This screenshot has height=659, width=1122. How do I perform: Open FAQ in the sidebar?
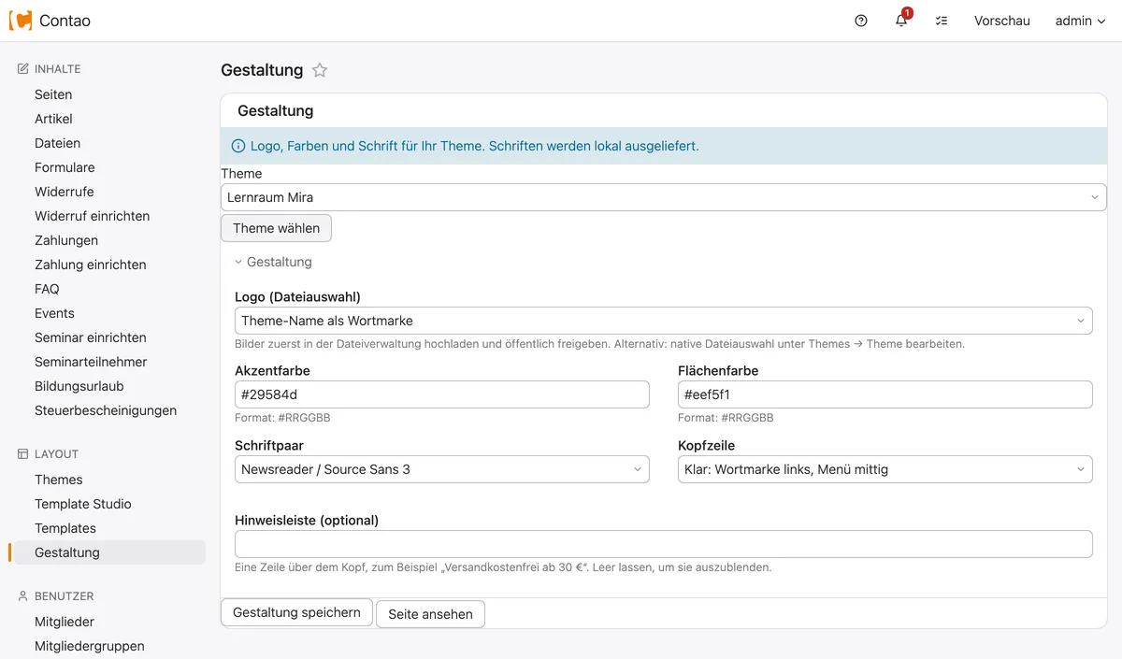(x=47, y=289)
